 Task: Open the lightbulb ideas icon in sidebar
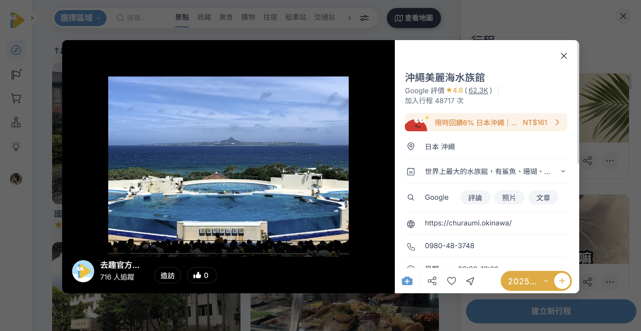[x=16, y=146]
